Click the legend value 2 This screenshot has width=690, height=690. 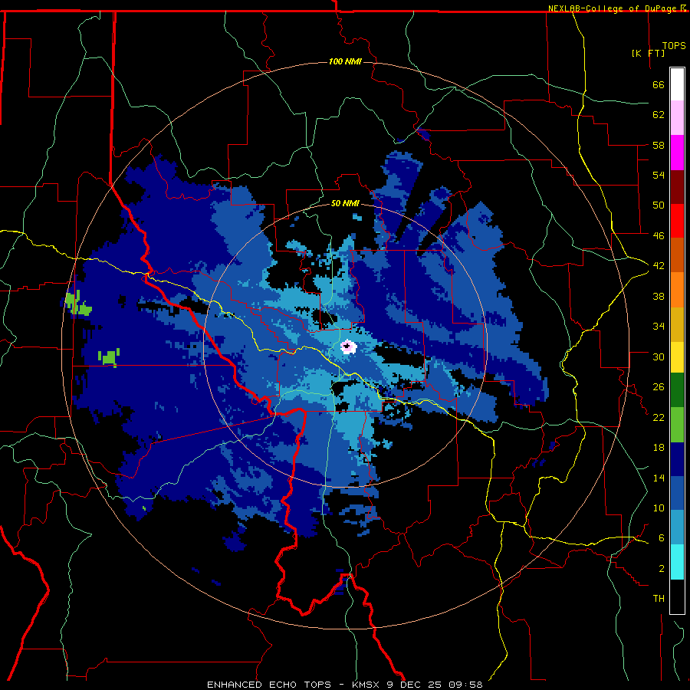tap(661, 569)
